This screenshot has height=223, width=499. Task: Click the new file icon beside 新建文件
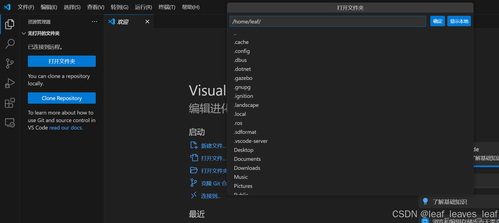pyautogui.click(x=194, y=145)
